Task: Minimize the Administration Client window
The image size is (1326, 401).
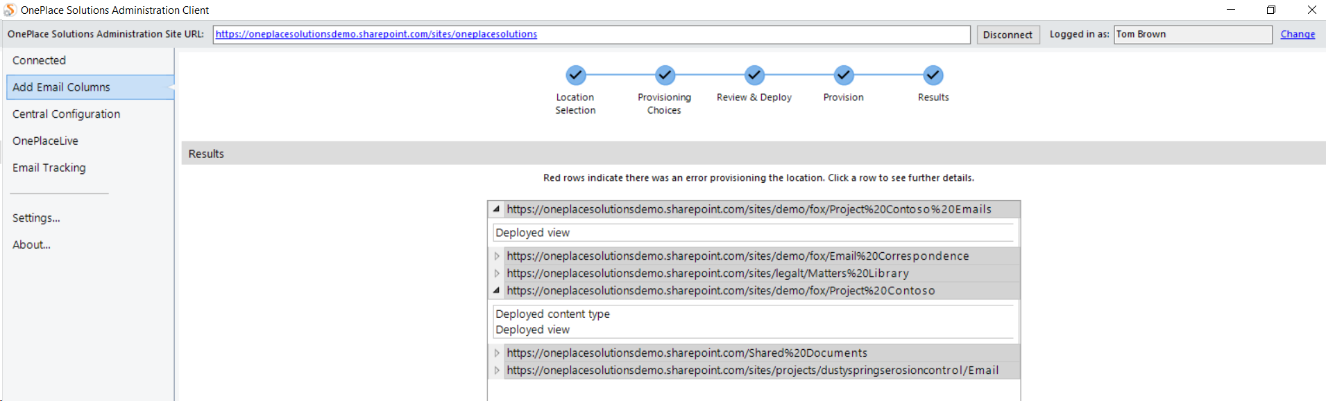Action: pos(1231,10)
